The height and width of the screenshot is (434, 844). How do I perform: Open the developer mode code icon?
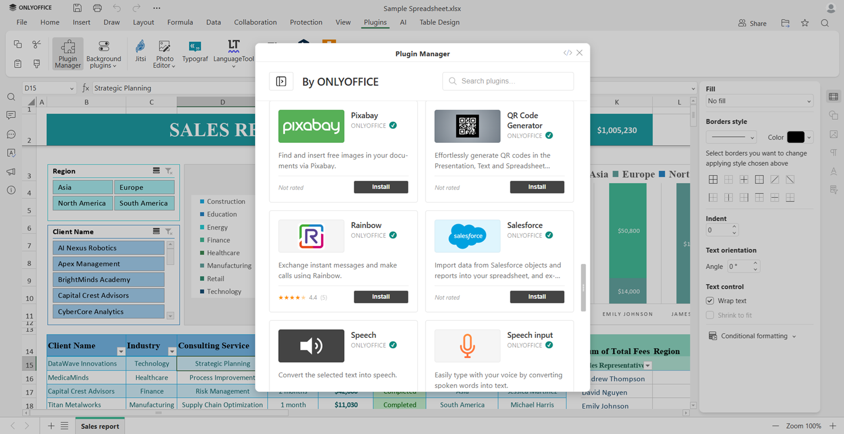[567, 53]
